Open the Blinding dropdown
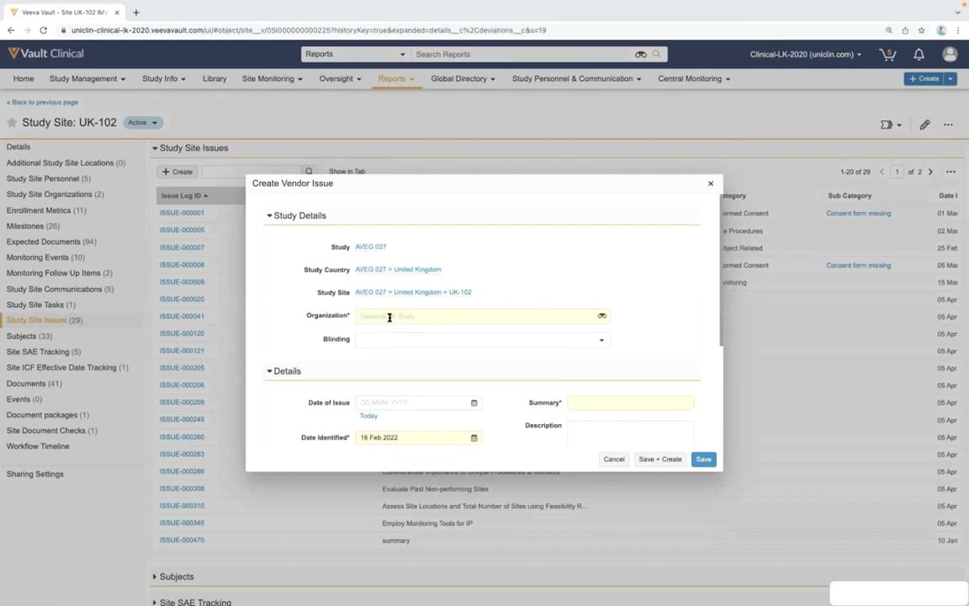969x606 pixels. 483,340
